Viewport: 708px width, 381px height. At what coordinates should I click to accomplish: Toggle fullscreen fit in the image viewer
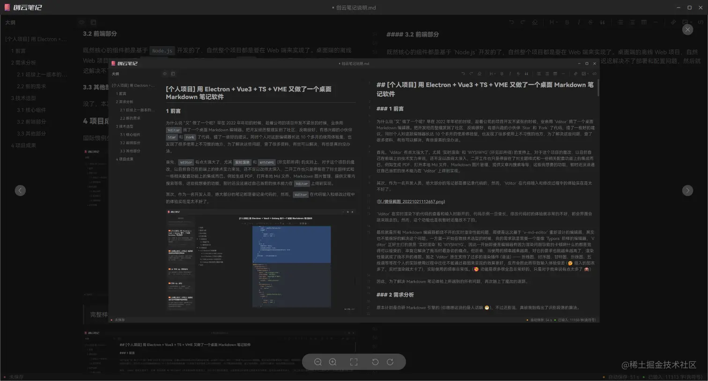354,362
